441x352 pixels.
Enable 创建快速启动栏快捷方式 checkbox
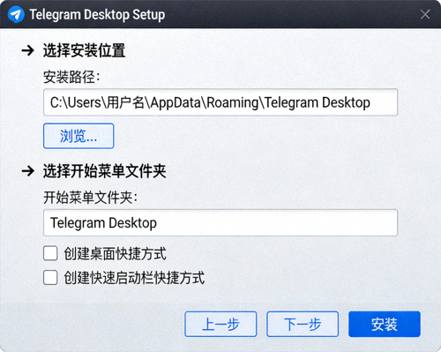click(50, 278)
